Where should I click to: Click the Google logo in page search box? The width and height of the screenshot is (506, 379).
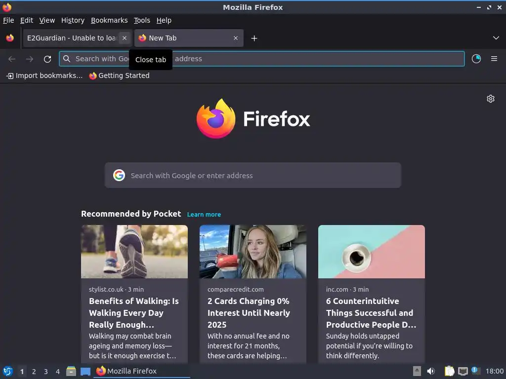[119, 175]
